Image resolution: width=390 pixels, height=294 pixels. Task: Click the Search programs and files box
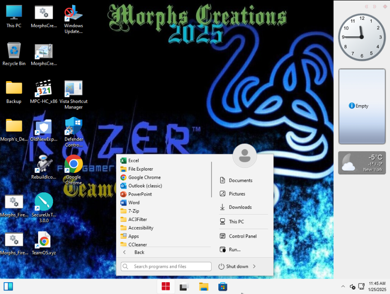[166, 266]
